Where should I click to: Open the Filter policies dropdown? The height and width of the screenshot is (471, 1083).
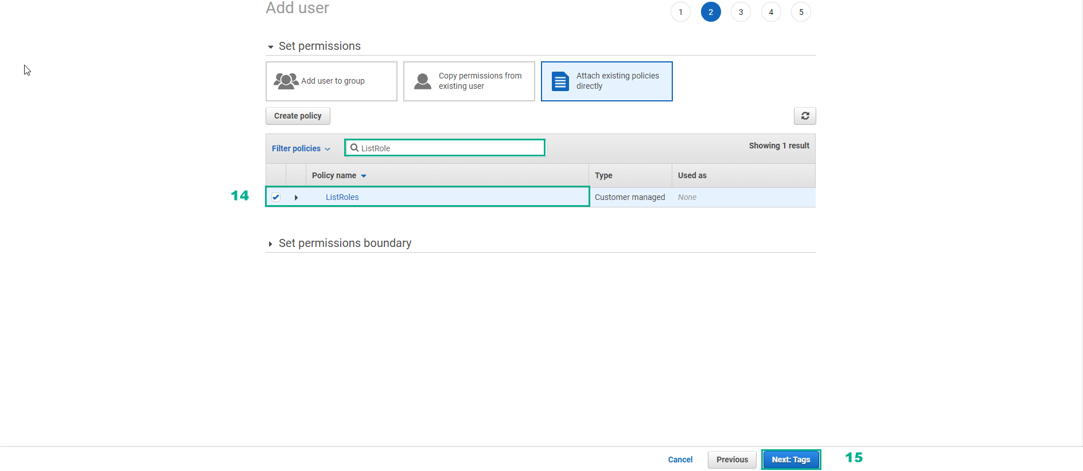(301, 148)
